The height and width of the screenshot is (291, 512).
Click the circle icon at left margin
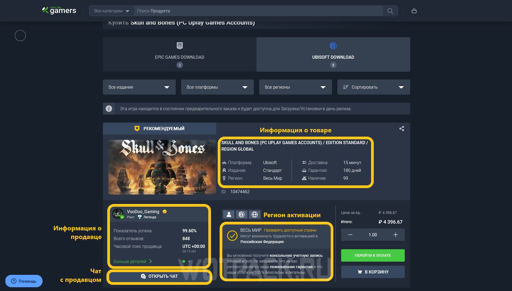tap(20, 36)
